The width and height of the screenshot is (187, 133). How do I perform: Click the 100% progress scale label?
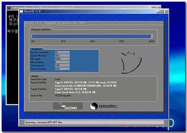[x=151, y=41]
